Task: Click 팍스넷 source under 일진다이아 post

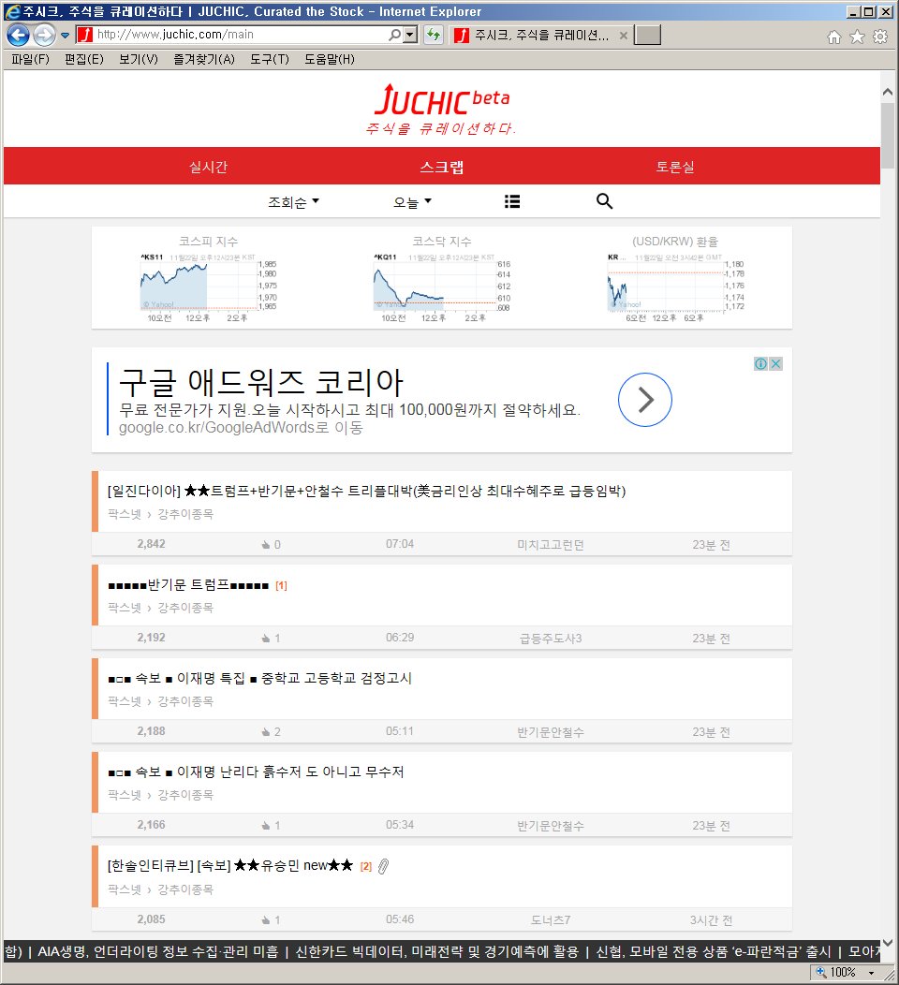Action: tap(125, 514)
